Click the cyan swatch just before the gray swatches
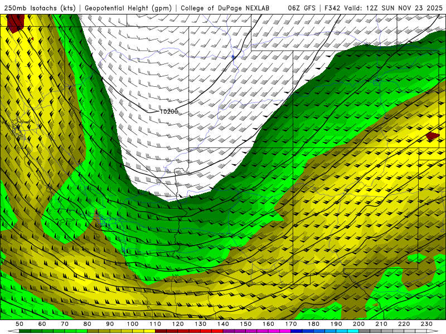 coord(353,331)
